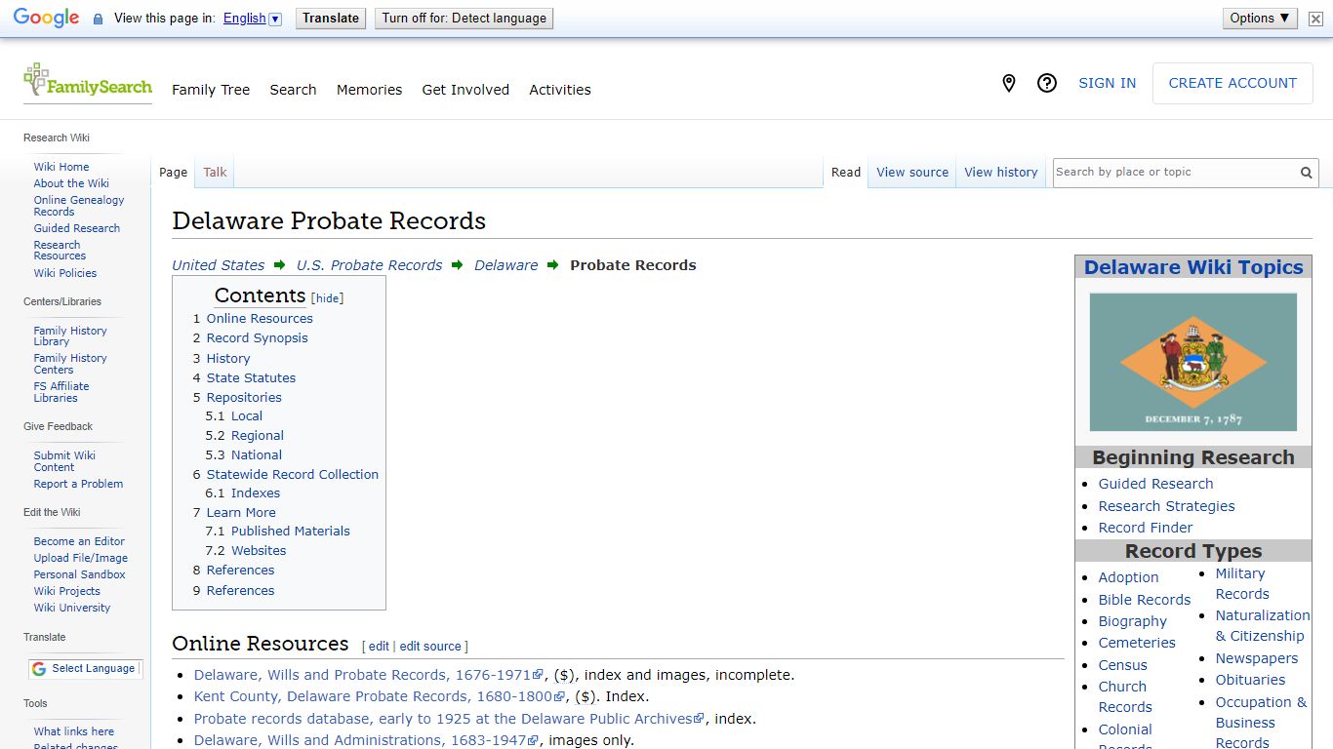Viewport: 1333px width, 749px height.
Task: Jump to Statewide Record Collection section
Action: pyautogui.click(x=293, y=475)
